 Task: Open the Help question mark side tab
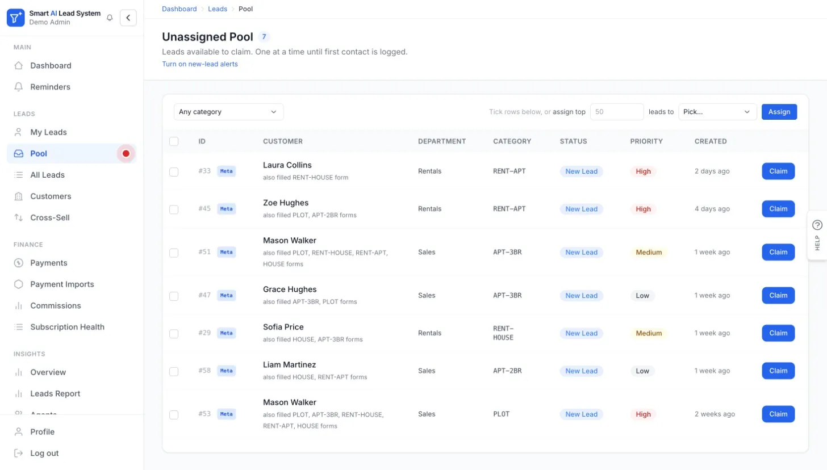817,235
